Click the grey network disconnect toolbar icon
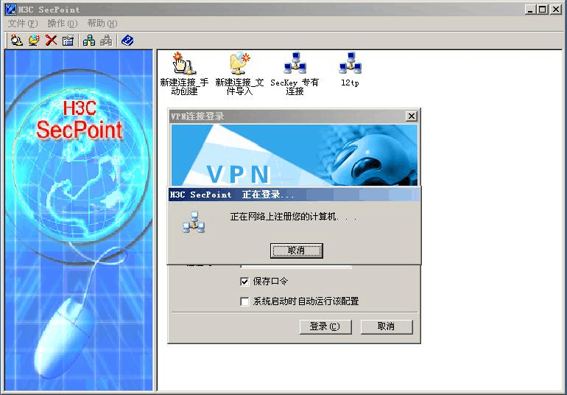This screenshot has height=395, width=567. 106,41
